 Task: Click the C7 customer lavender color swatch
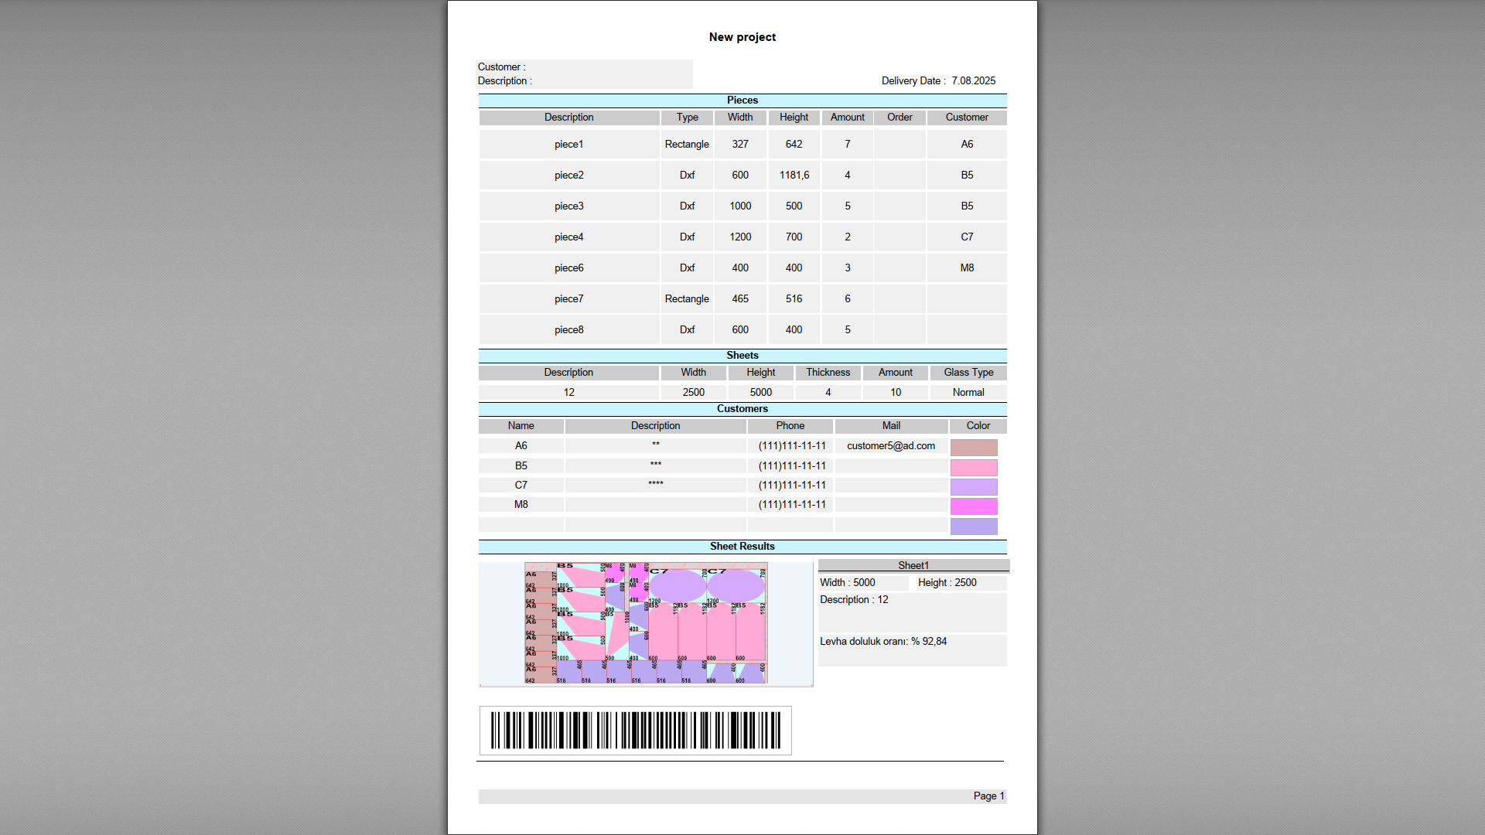tap(974, 487)
